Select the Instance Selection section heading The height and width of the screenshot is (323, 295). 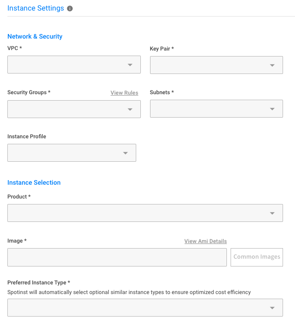(34, 182)
